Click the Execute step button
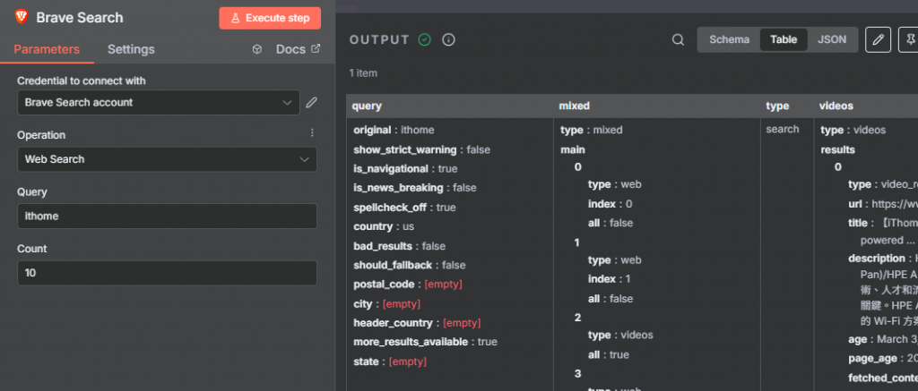Viewport: 918px width, 391px height. click(270, 18)
